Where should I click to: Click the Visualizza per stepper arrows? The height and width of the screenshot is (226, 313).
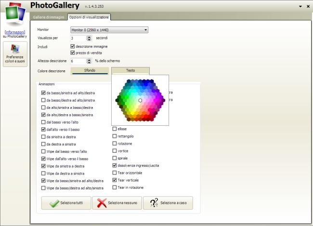click(89, 38)
